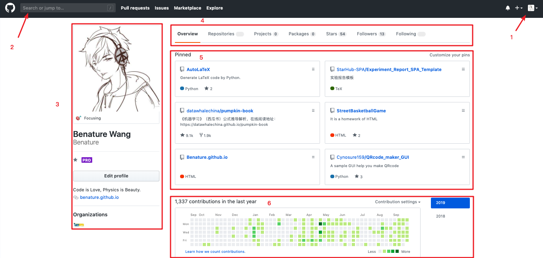This screenshot has width=543, height=258.
Task: Open the benature.github.io website link
Action: tap(99, 197)
